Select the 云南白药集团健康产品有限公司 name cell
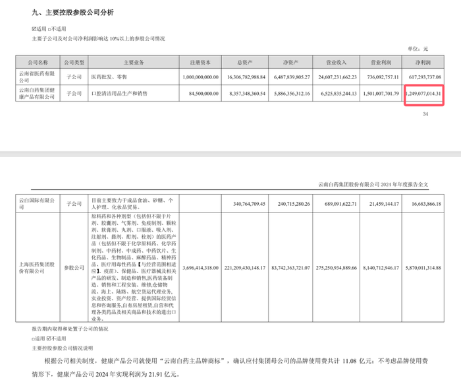This screenshot has height=386, width=461. tap(38, 94)
